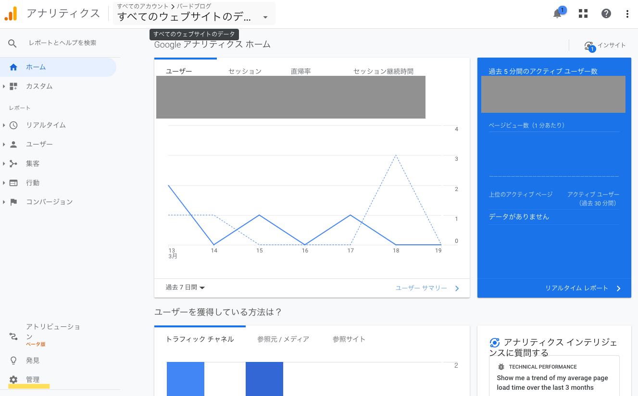Click the search reports and help field
Screen dimensions: 638x396
63,43
